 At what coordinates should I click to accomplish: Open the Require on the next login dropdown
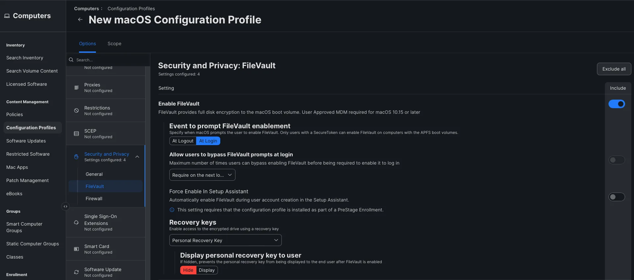tap(202, 175)
